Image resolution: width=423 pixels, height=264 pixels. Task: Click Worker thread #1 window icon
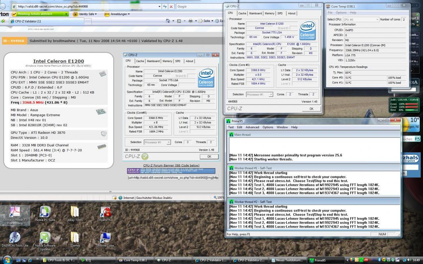(232, 168)
